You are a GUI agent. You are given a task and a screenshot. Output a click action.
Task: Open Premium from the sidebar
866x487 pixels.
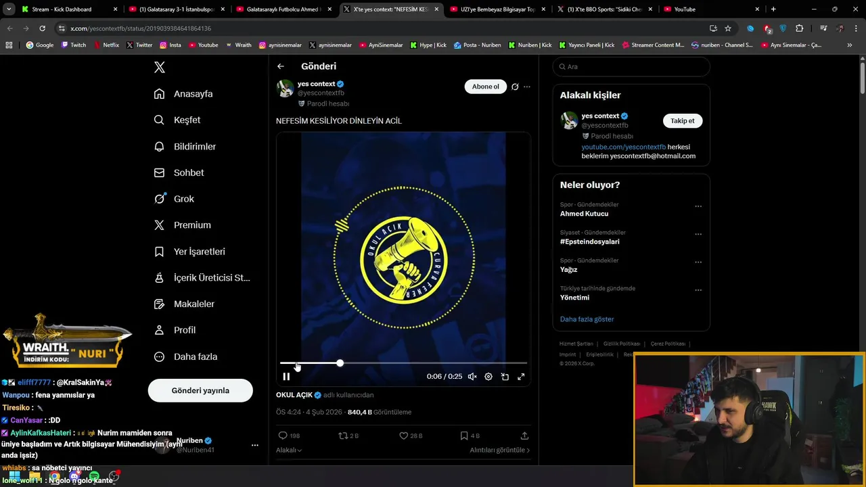(182, 225)
